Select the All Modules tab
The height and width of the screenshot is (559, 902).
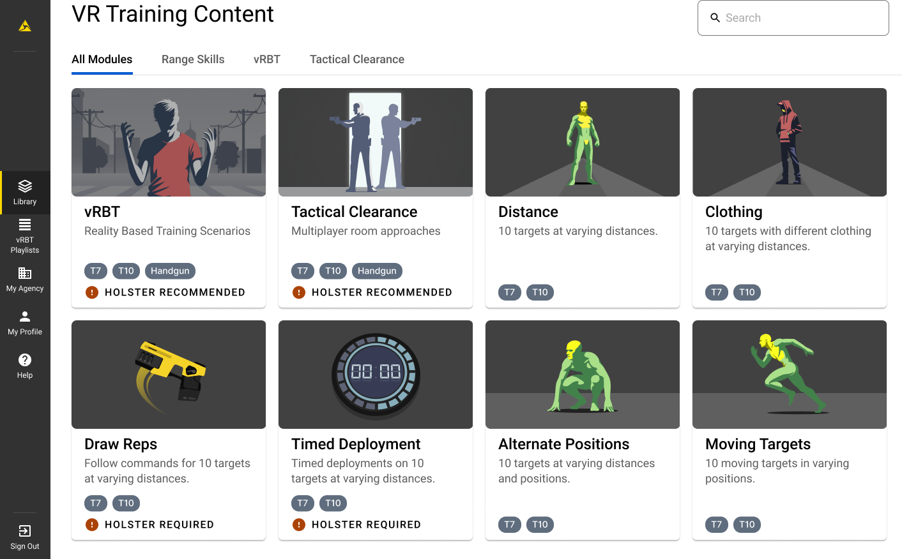102,59
